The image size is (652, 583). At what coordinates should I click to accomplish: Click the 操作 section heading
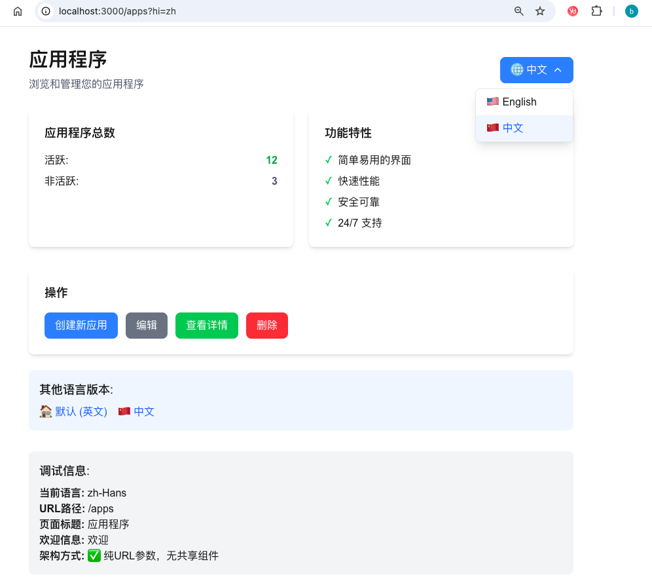click(x=56, y=293)
